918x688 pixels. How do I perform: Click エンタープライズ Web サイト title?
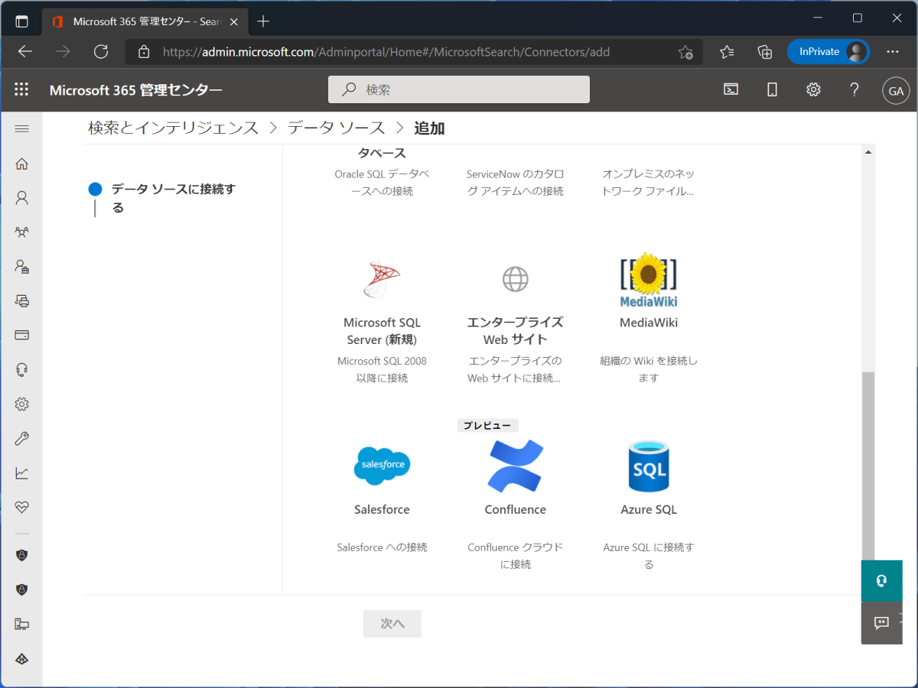coord(516,331)
